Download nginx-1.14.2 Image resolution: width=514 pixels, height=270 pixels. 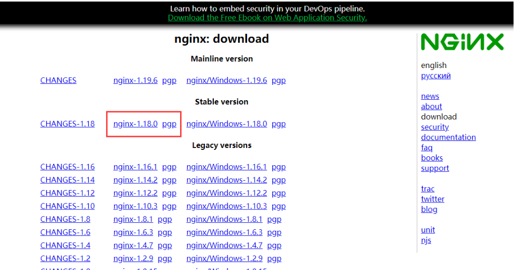coord(135,180)
